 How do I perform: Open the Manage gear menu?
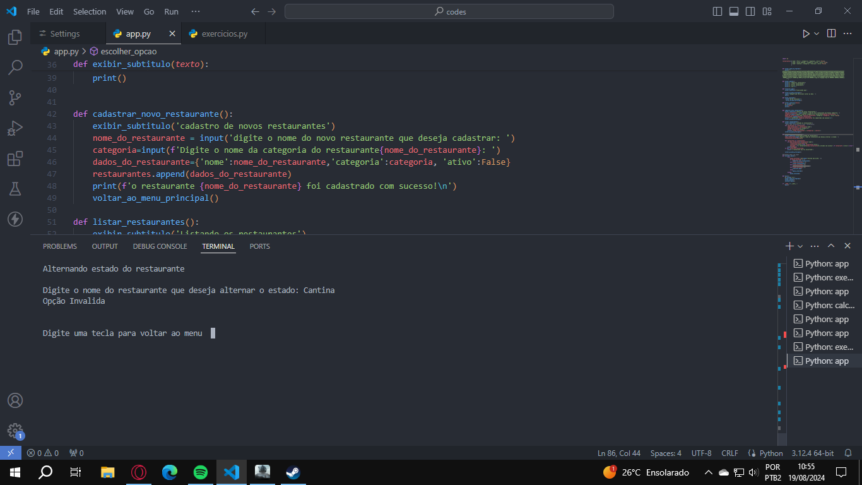click(x=15, y=431)
